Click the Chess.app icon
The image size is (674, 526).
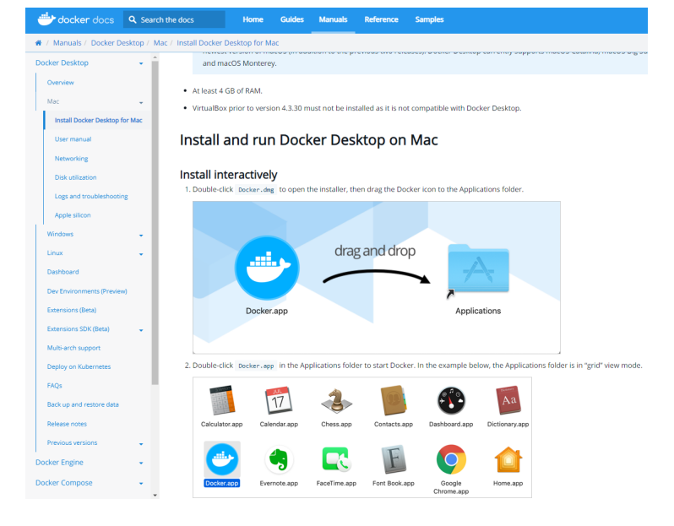pyautogui.click(x=334, y=401)
